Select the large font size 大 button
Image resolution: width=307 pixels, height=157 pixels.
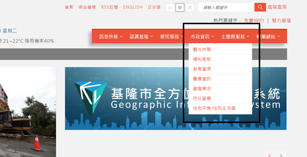pos(190,8)
